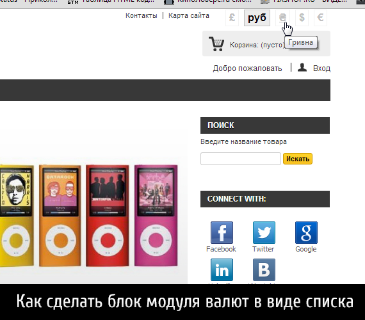Connect with the Google icon
365x320 pixels.
coord(306,232)
